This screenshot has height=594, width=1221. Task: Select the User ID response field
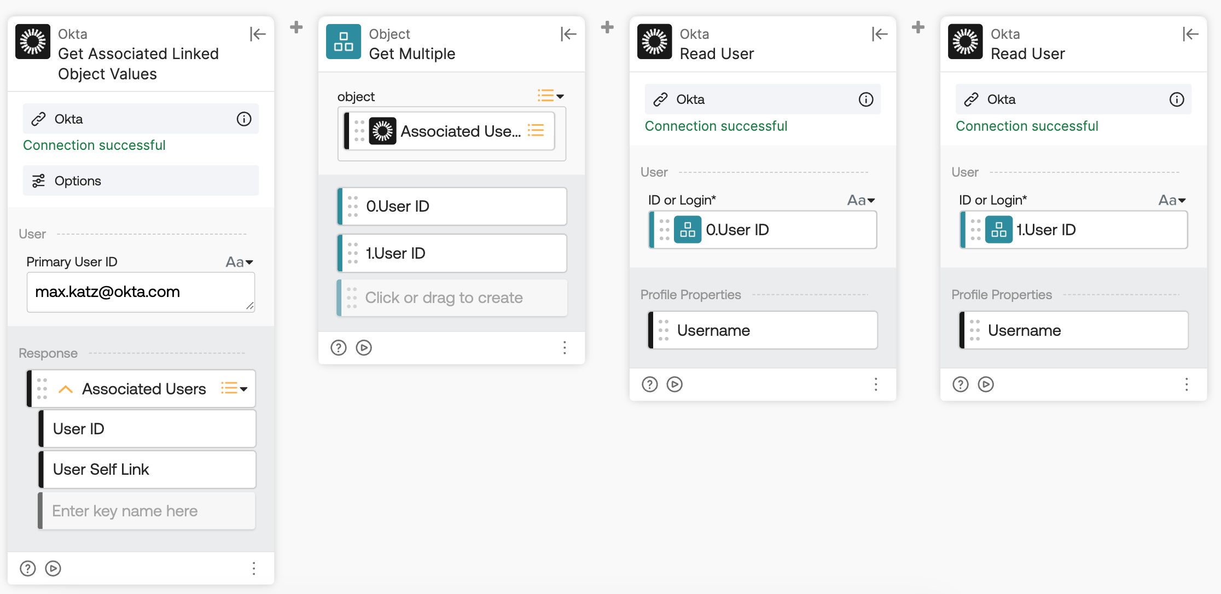147,429
